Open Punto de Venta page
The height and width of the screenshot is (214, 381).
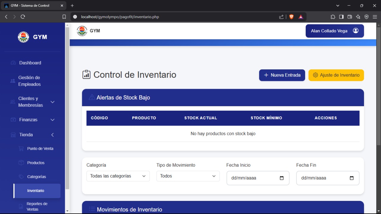(40, 149)
